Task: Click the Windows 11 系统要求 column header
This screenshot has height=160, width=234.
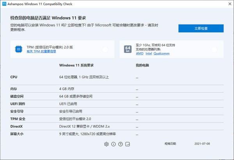Action: (76, 65)
